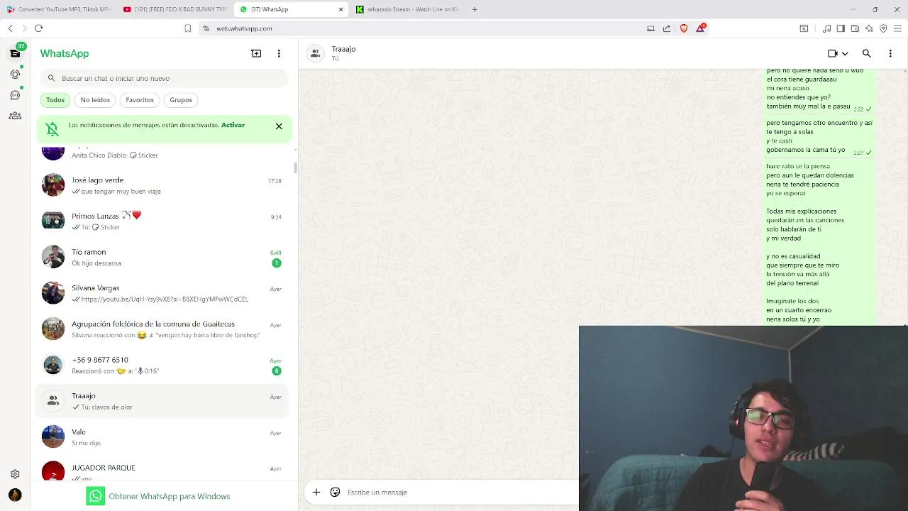Viewport: 908px width, 511px height.
Task: Switch to FEID X BAD BUNNY YouTube tab
Action: pos(175,9)
